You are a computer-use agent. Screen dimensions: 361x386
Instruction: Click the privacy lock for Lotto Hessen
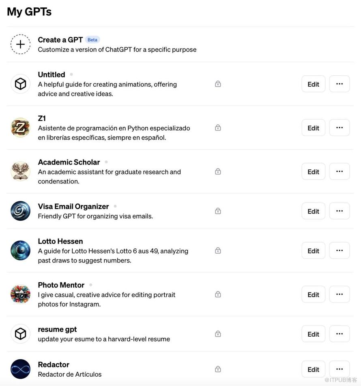tap(218, 250)
